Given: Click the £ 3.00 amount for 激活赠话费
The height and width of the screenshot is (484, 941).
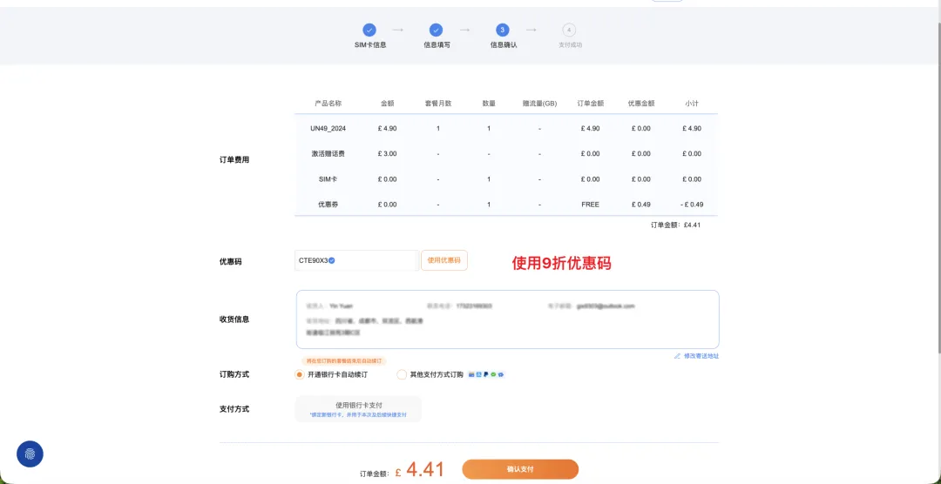Looking at the screenshot, I should click(387, 153).
